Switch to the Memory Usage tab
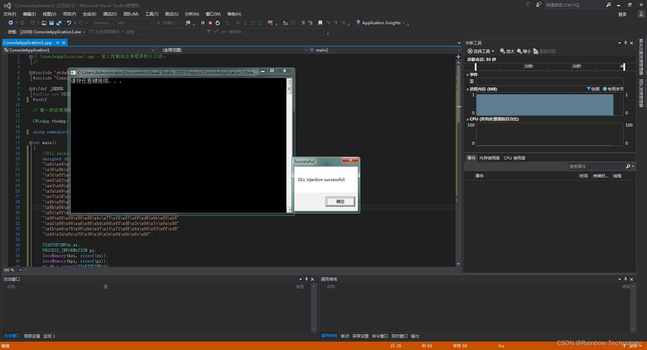Viewport: 647px width, 350px height. coord(489,158)
